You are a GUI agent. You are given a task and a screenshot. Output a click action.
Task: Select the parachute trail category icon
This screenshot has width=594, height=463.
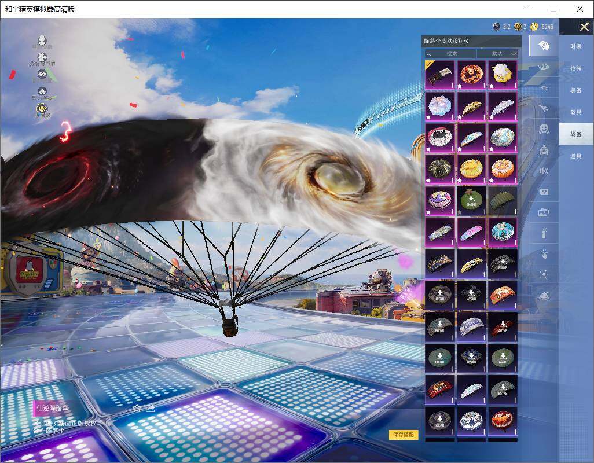point(544,67)
